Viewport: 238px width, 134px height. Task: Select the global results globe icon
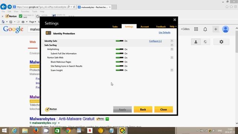click(205, 42)
